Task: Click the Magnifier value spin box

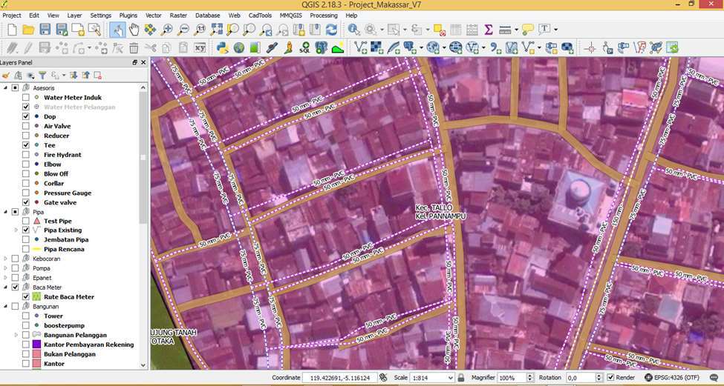Action: pos(516,378)
